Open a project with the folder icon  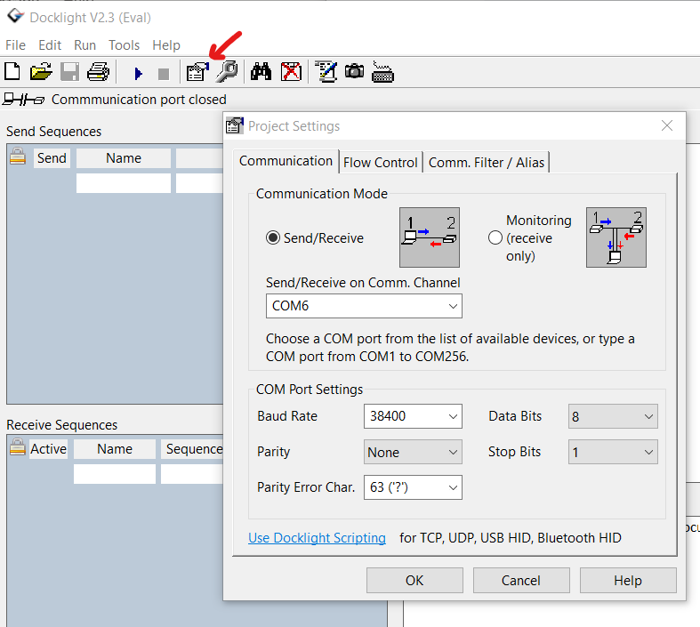pos(40,72)
